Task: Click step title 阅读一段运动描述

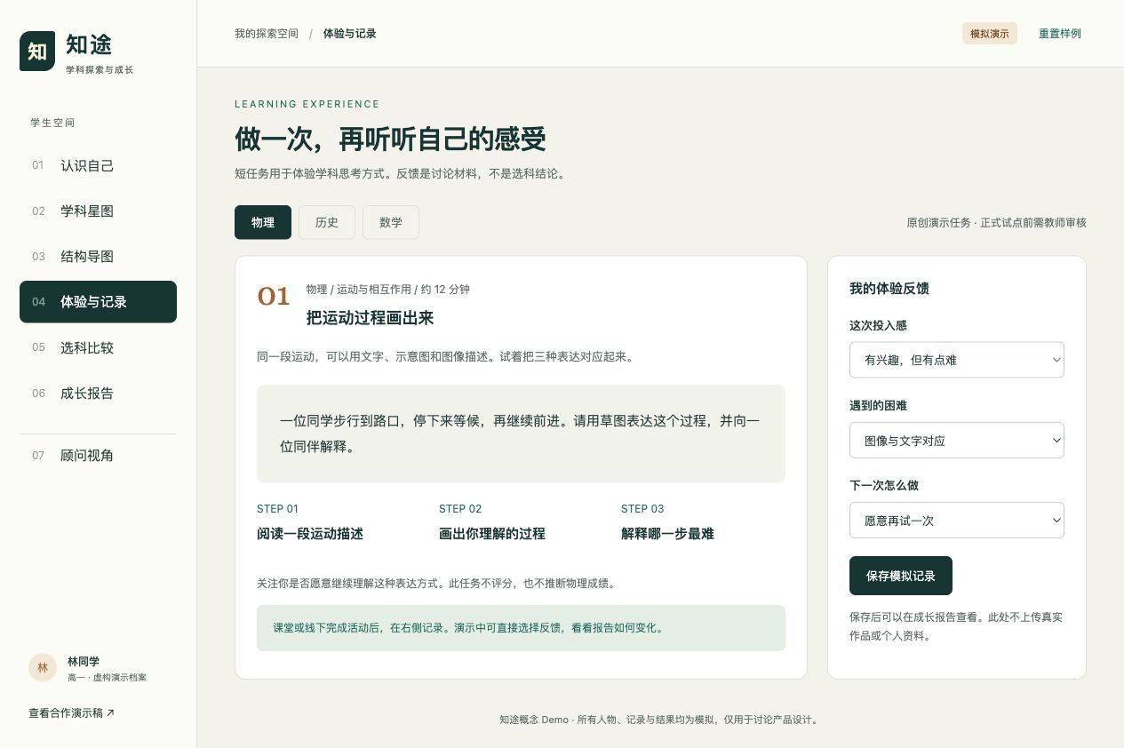Action: [310, 534]
